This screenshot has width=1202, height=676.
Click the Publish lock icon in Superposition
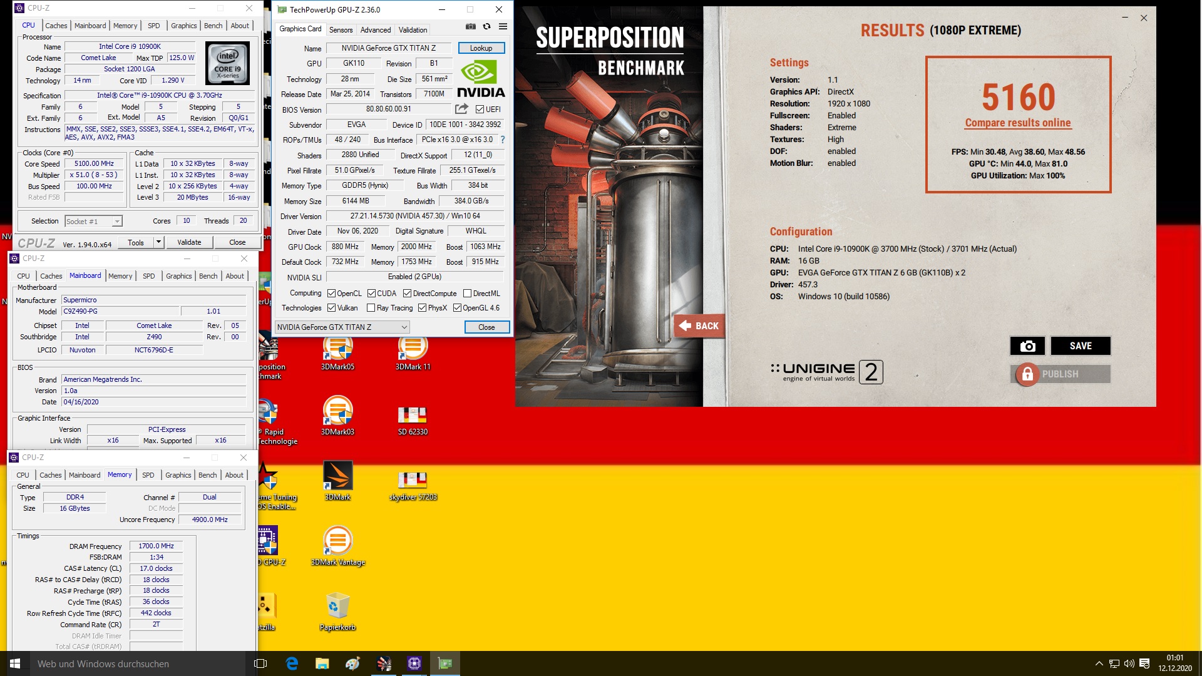[x=1027, y=374]
